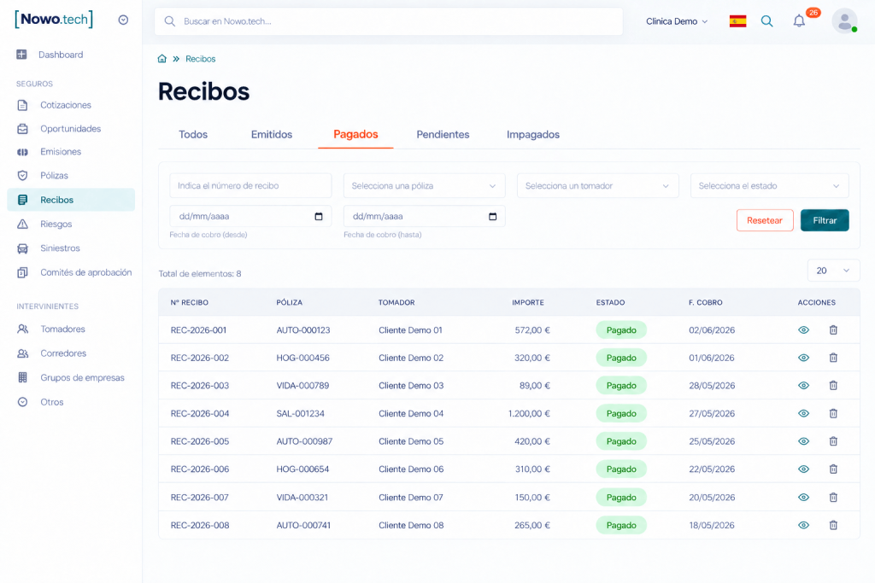Click the 'Indica el número de recibo' field
The width and height of the screenshot is (875, 583).
(250, 185)
